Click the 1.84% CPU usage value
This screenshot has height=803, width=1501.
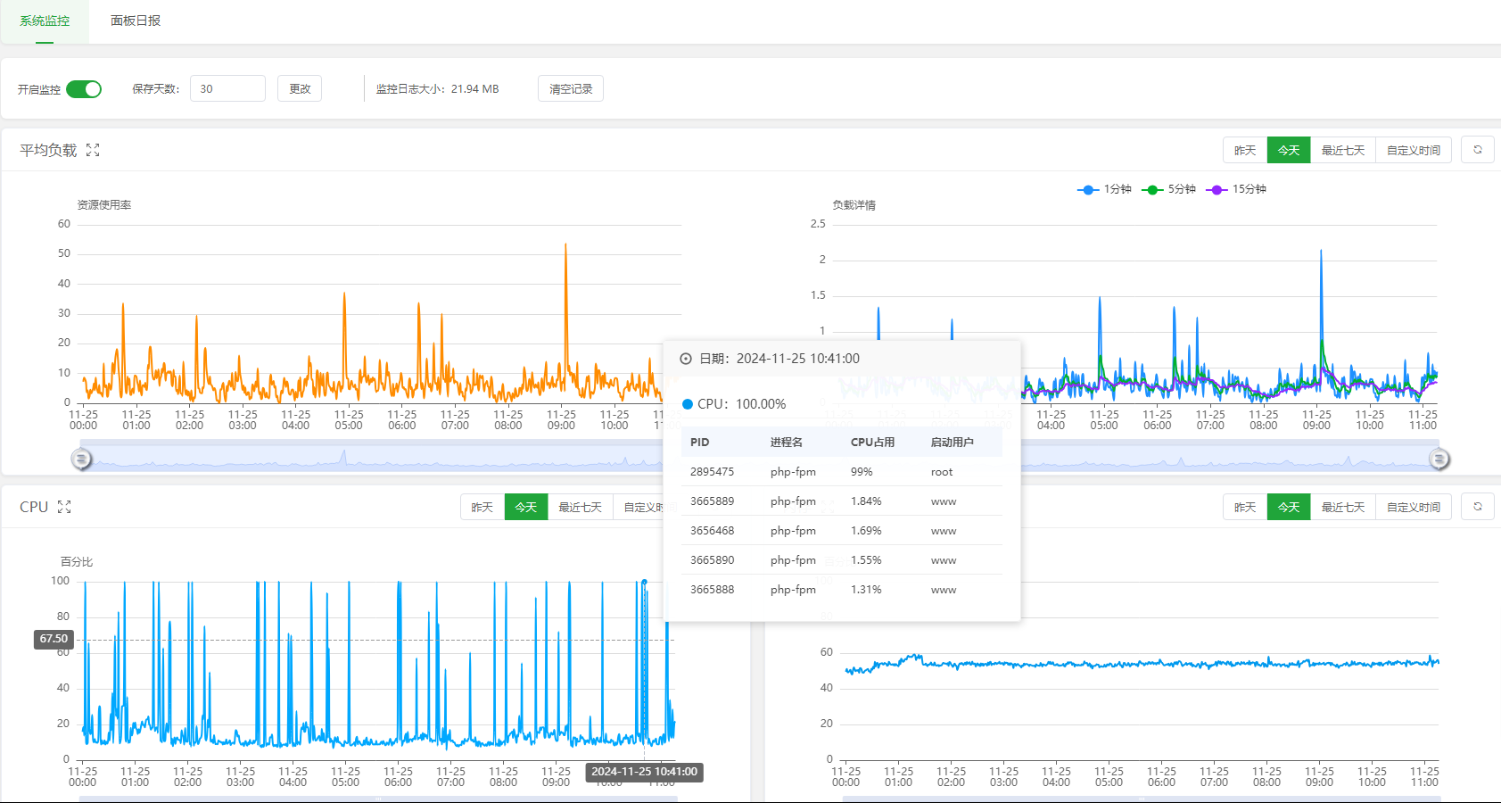(866, 501)
